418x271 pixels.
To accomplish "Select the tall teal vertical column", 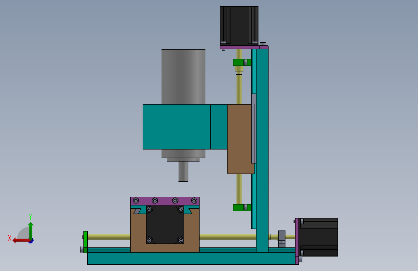I will pos(262,150).
